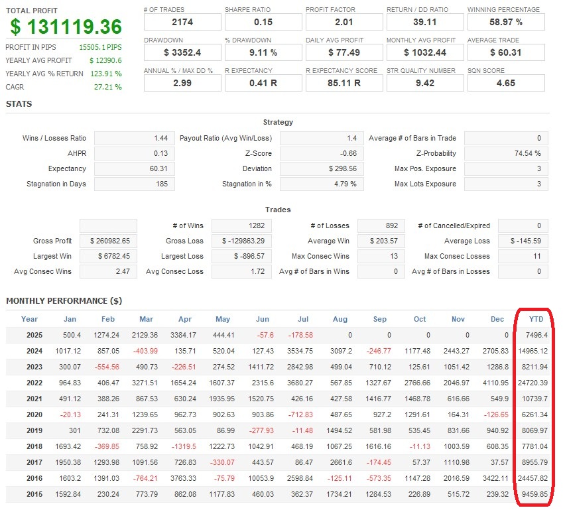Click the 2017 Aug value 2661.6

pyautogui.click(x=341, y=462)
